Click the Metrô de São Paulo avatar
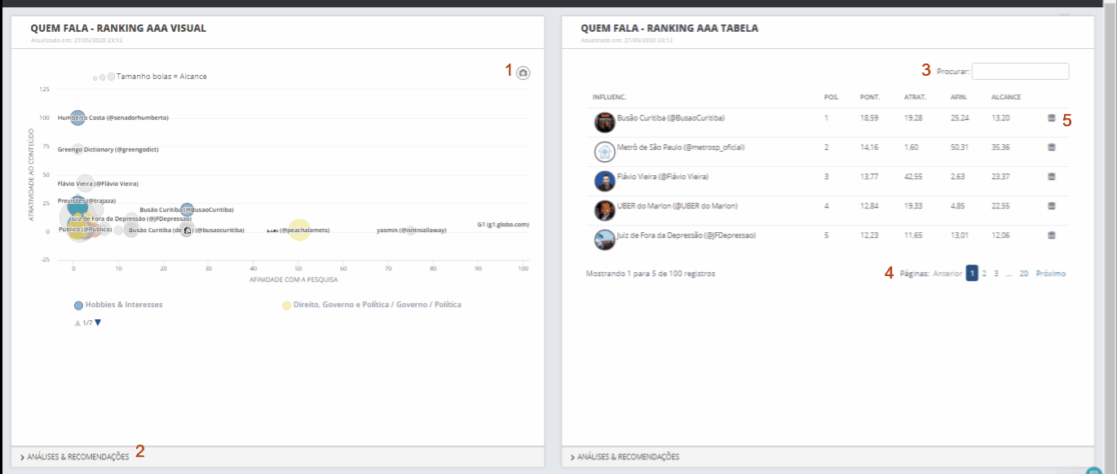The image size is (1117, 474). tap(604, 151)
